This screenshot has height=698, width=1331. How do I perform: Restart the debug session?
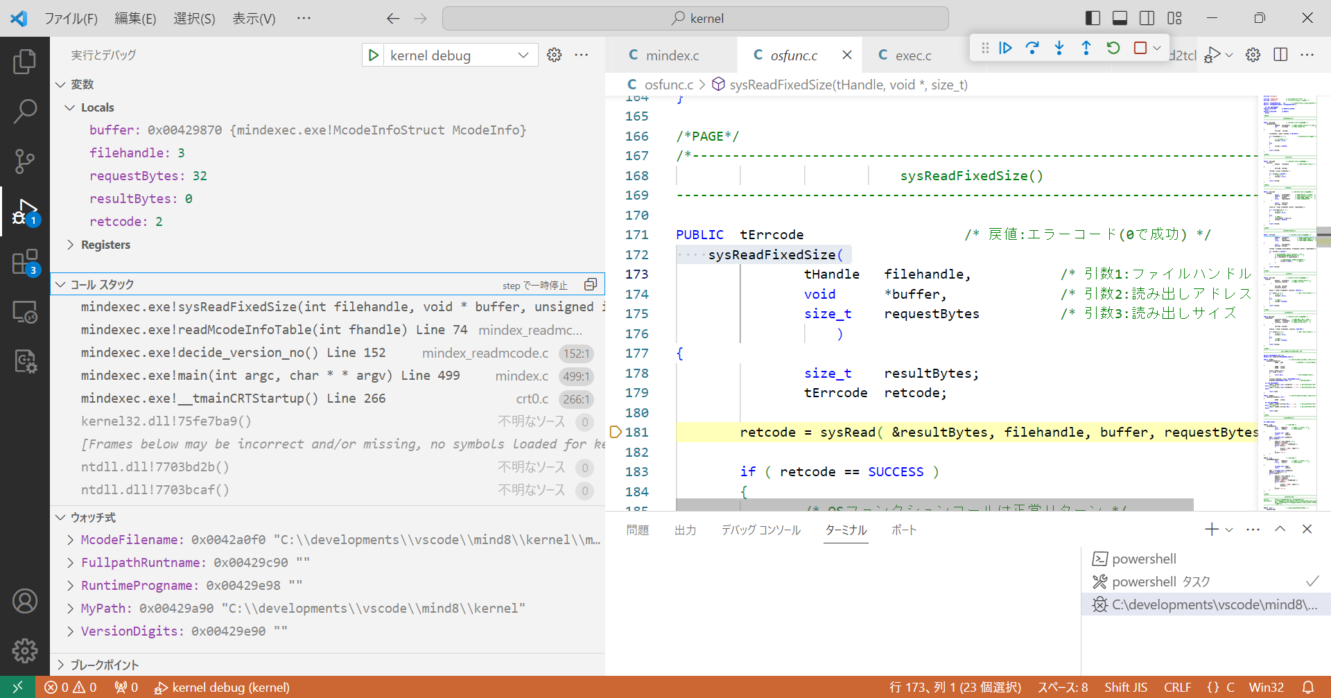click(x=1113, y=48)
